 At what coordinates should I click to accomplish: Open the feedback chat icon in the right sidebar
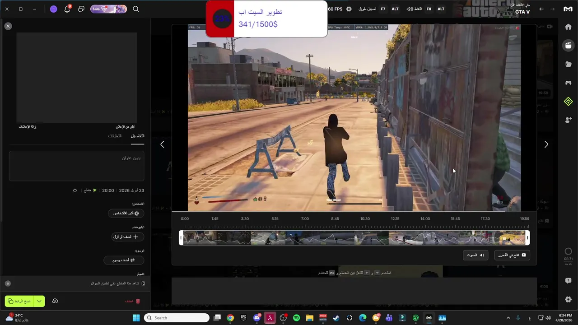(568, 281)
